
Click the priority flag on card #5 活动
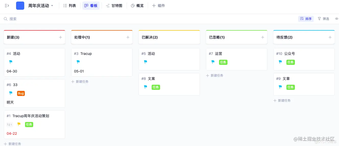point(146,62)
